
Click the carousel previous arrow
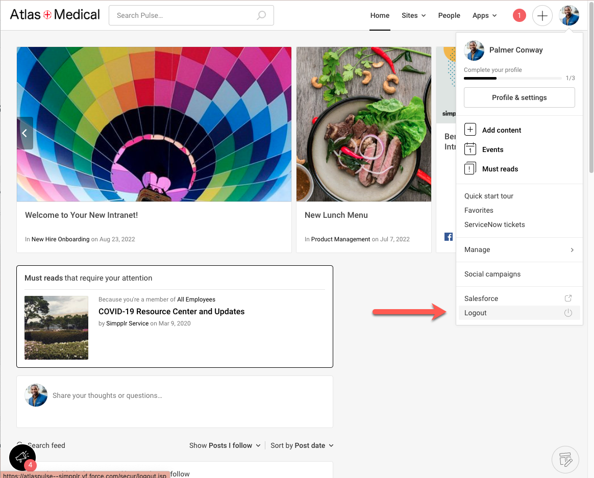24,133
